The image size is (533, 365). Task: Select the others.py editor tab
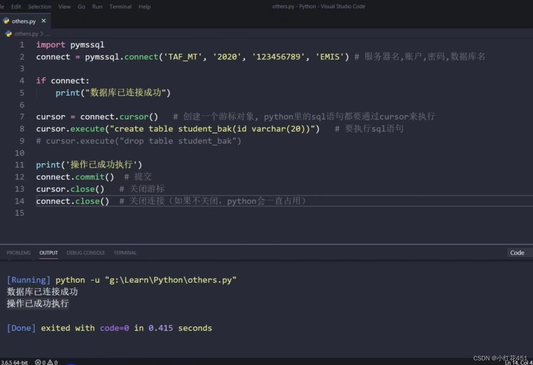coord(25,21)
